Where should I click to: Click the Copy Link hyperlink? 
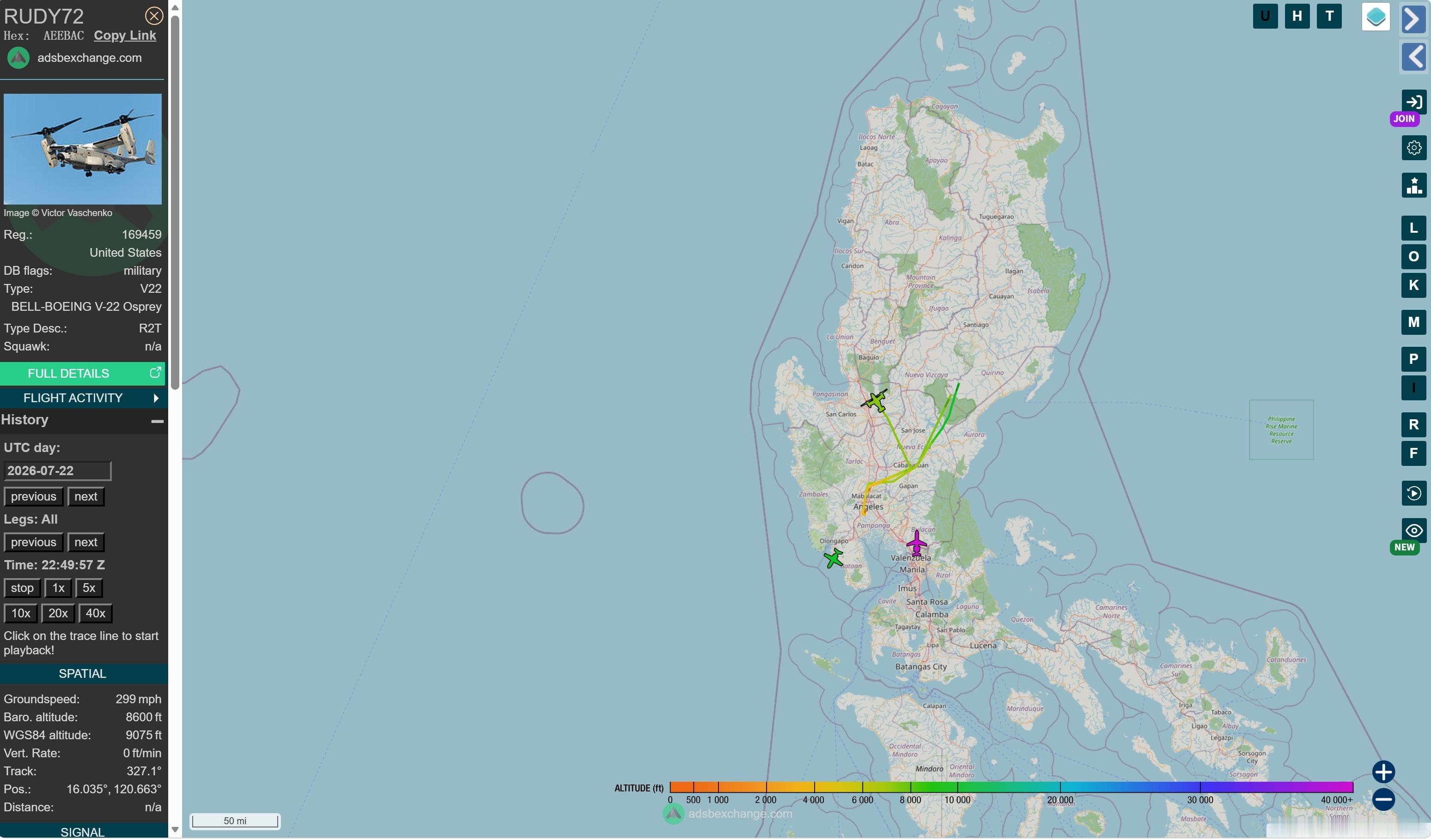tap(125, 35)
